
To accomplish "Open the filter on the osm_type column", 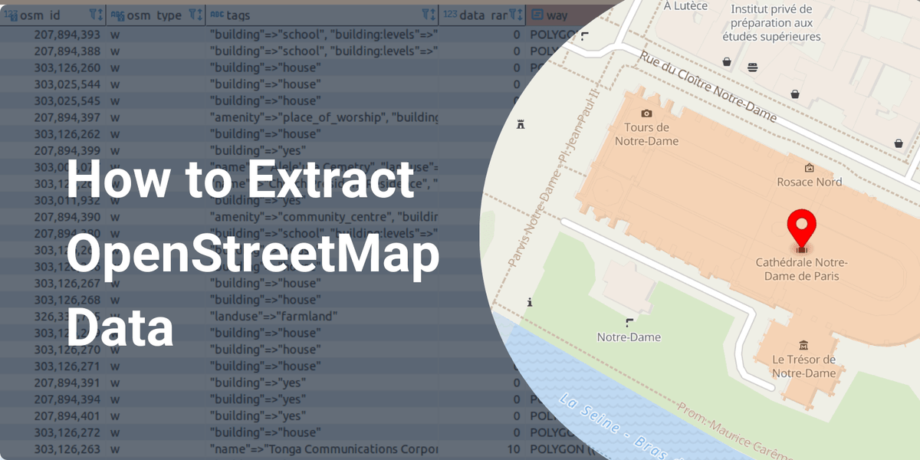I will click(x=195, y=15).
